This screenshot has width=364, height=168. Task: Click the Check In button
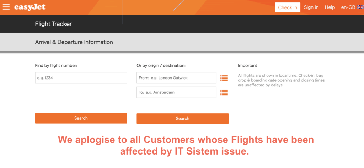click(288, 7)
